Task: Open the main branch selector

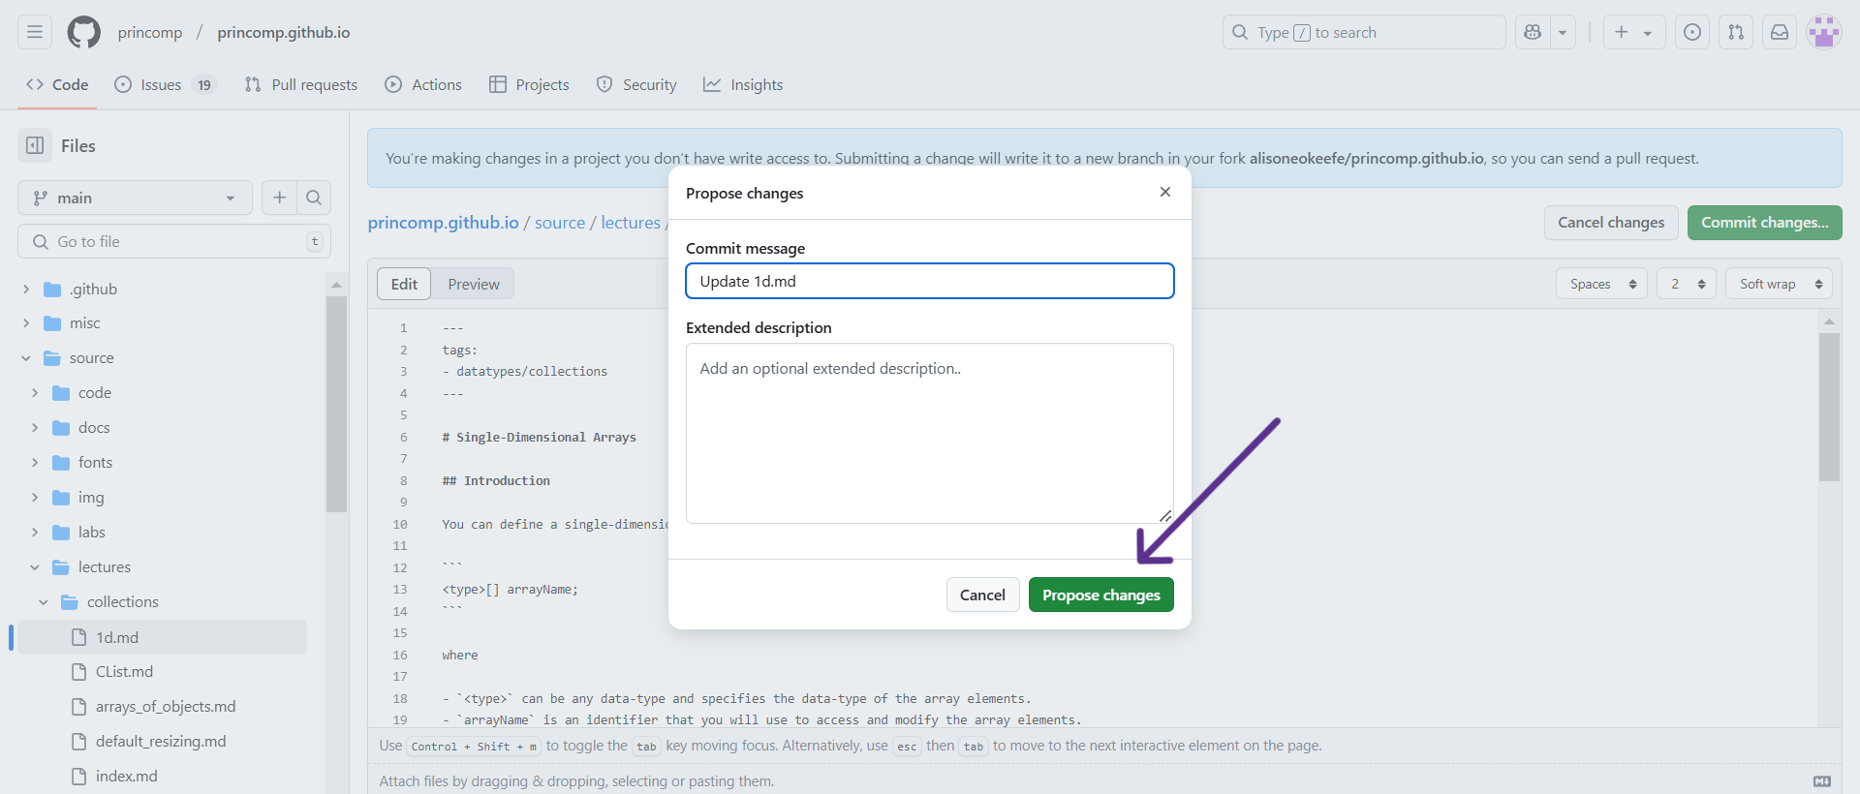Action: click(135, 198)
